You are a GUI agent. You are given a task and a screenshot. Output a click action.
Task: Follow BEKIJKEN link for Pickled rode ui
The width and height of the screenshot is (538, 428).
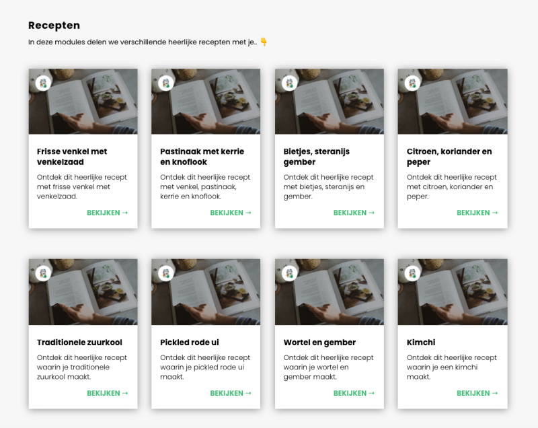230,393
